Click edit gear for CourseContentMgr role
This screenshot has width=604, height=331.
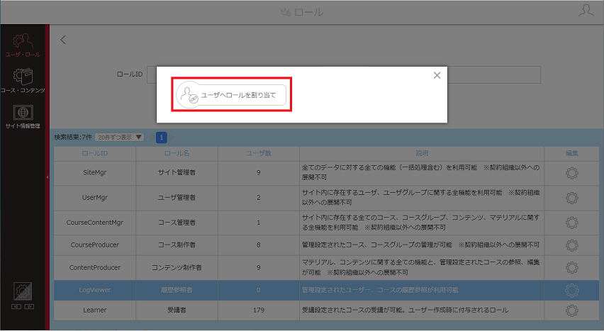tap(571, 223)
